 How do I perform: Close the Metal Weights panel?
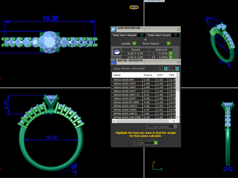point(178,61)
